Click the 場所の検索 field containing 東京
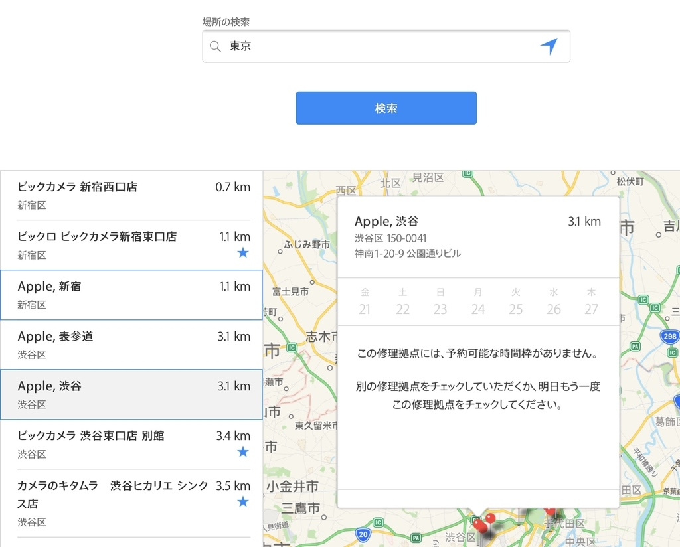 pyautogui.click(x=386, y=46)
